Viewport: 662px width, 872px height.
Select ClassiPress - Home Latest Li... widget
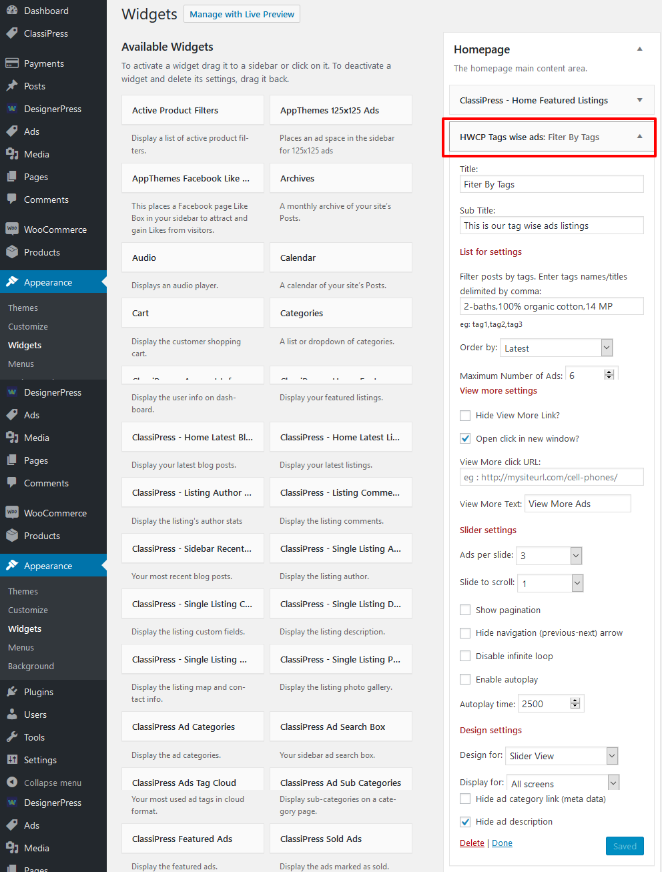coord(341,437)
